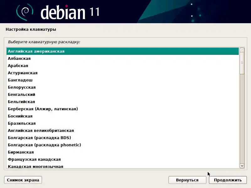Screen dimensions: 251x188
Task: Select the Бирманская layout
Action: pyautogui.click(x=123, y=152)
